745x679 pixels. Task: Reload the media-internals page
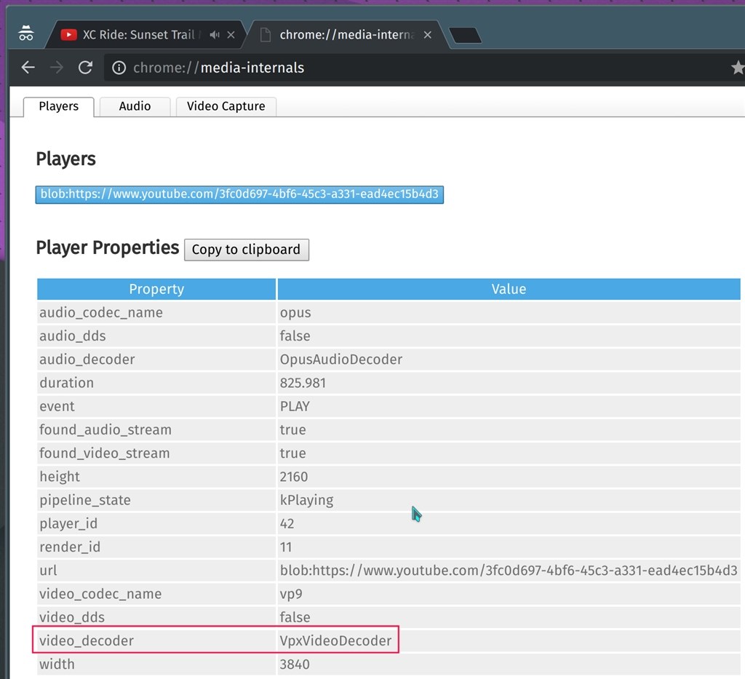pyautogui.click(x=85, y=68)
